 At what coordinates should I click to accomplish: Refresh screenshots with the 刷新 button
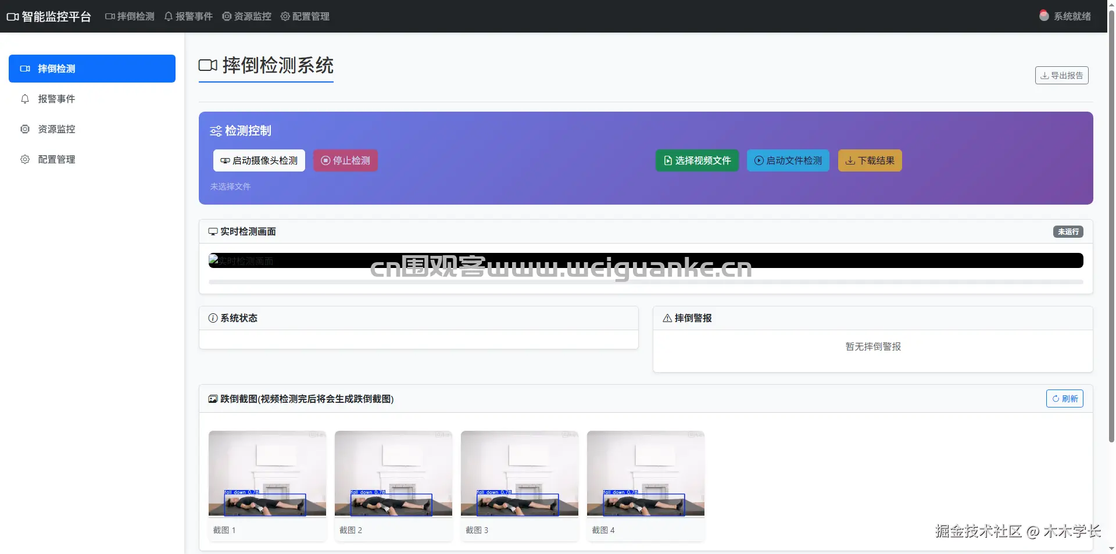[1065, 398]
